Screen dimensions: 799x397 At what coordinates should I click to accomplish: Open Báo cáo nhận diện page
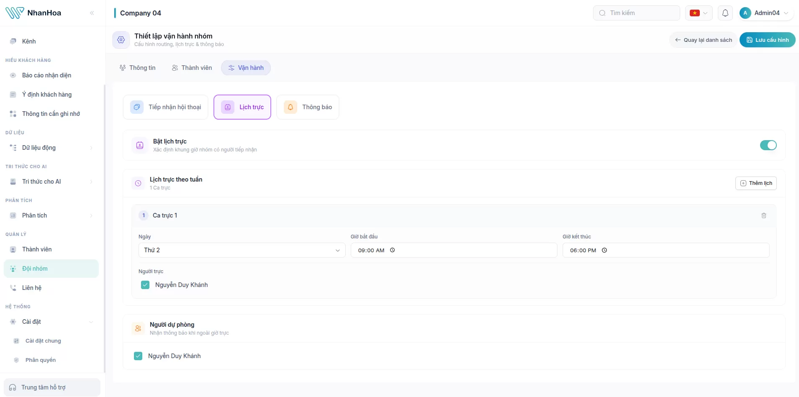click(x=51, y=75)
